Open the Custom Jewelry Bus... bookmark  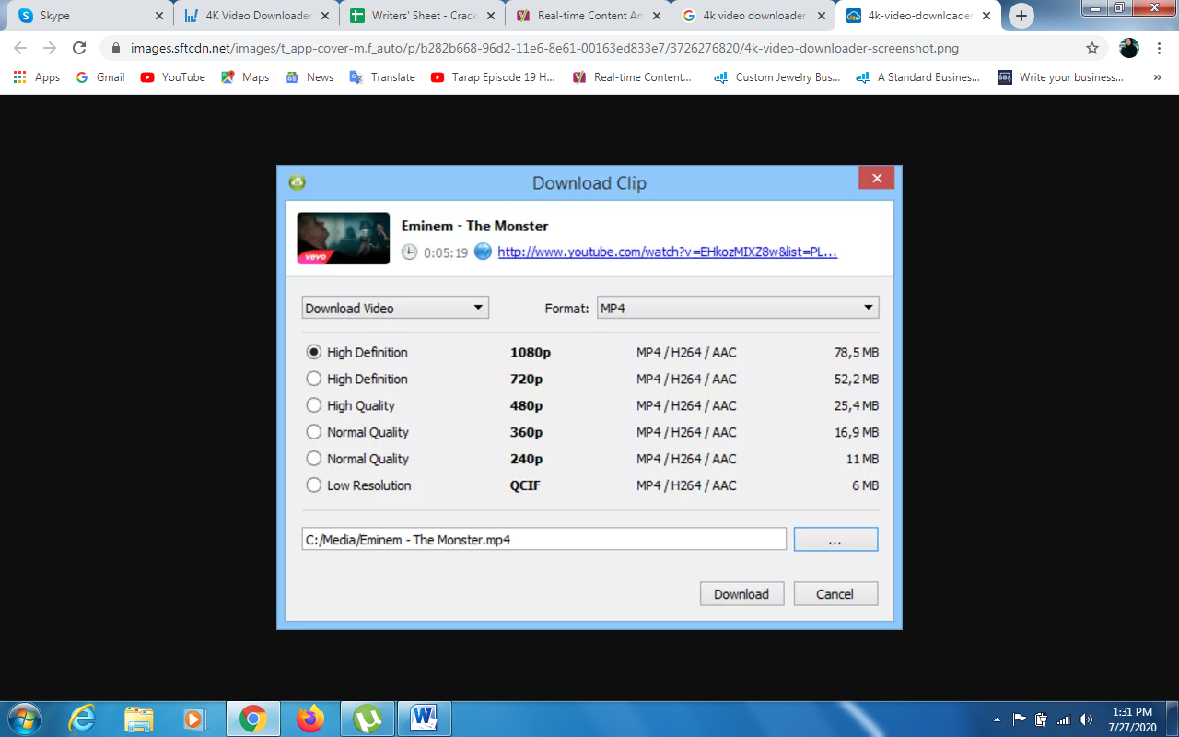(x=777, y=77)
